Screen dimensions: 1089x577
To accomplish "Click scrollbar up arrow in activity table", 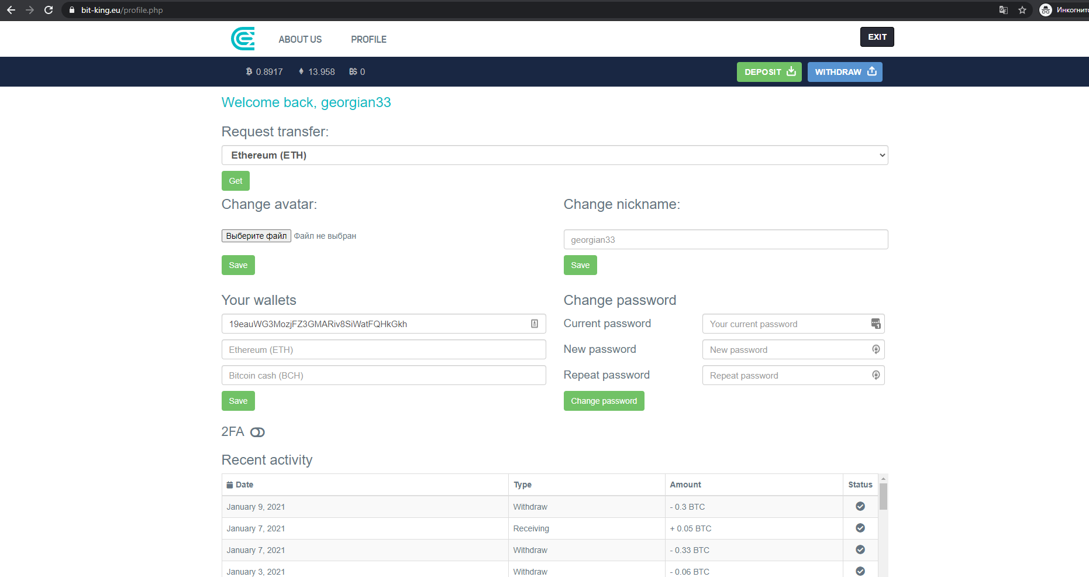I will (883, 478).
